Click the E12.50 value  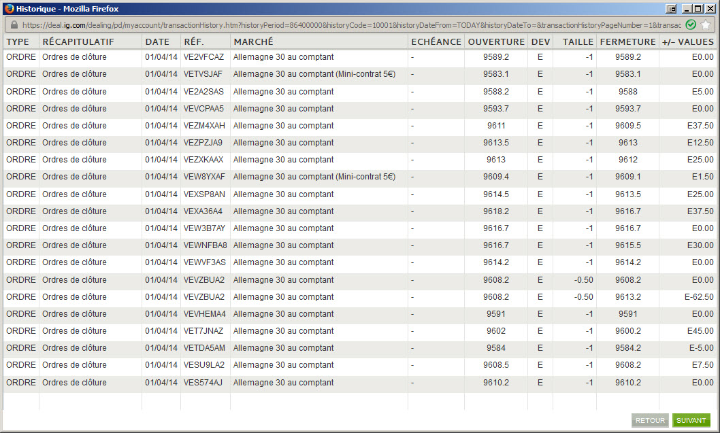(700, 143)
